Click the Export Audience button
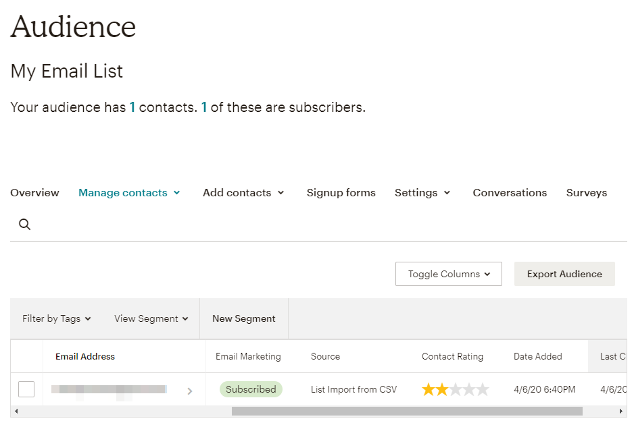Image resolution: width=634 pixels, height=427 pixels. (564, 274)
